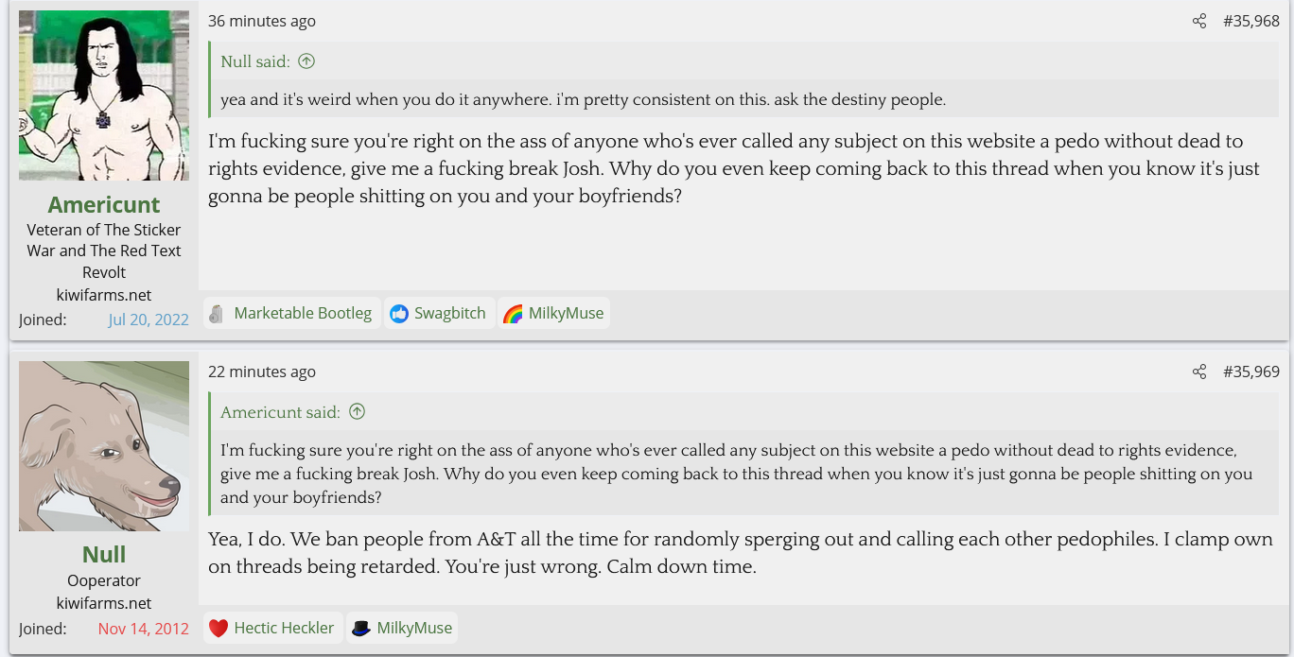Open the Null username profile link
The height and width of the screenshot is (657, 1294).
[104, 554]
